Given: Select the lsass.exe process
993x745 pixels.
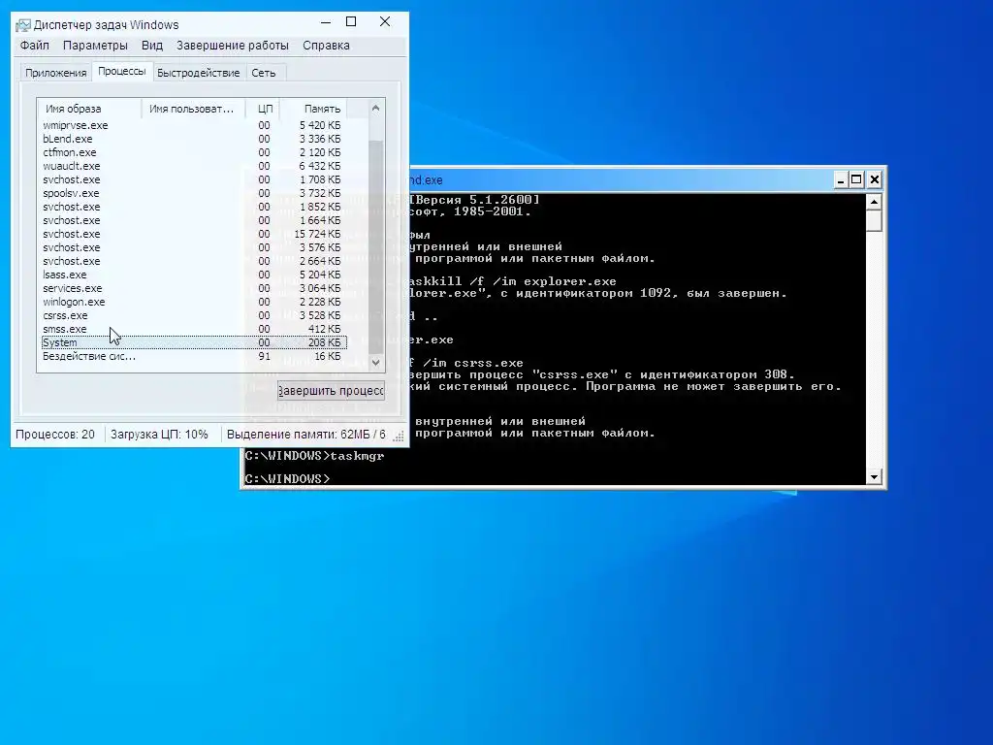Looking at the screenshot, I should click(x=192, y=275).
